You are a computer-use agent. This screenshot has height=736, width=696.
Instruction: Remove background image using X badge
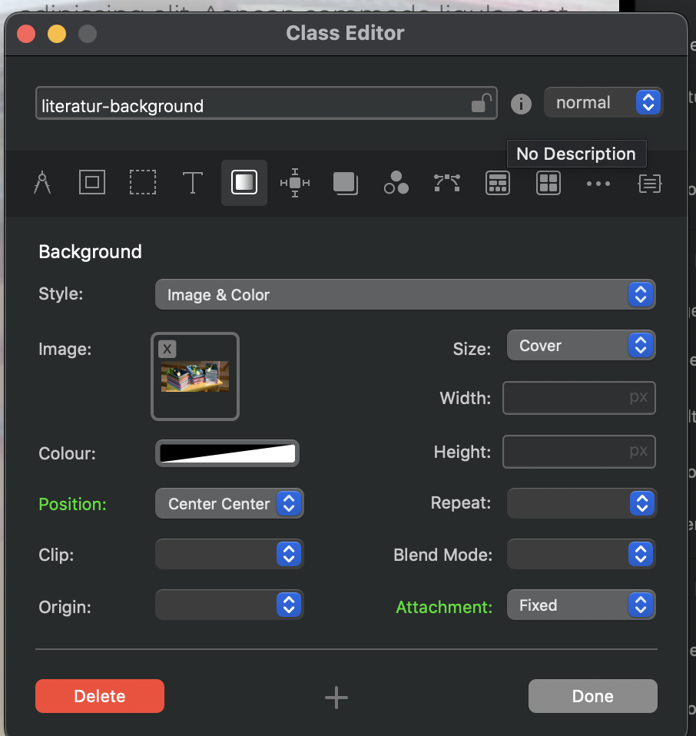pos(167,349)
